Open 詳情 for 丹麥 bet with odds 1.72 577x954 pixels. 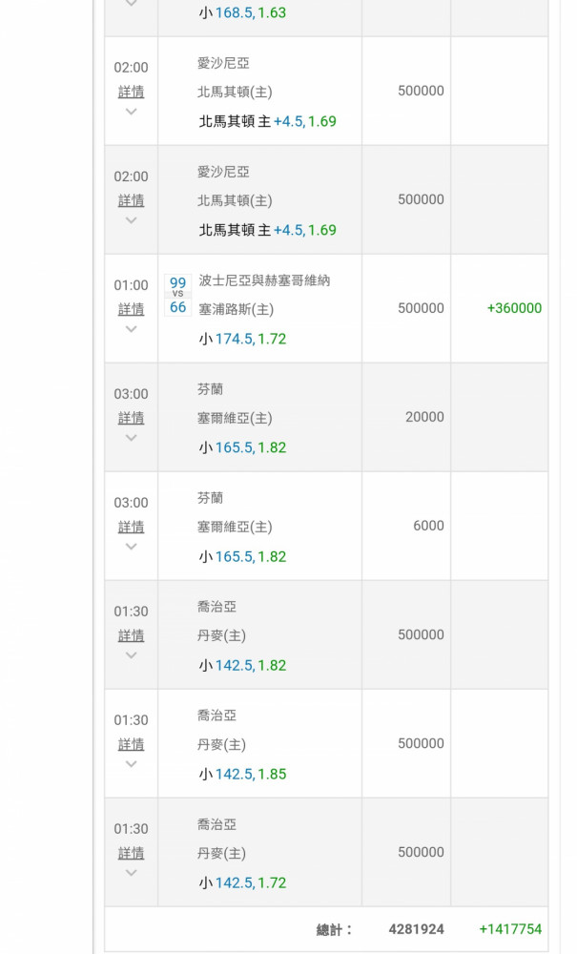coord(131,853)
